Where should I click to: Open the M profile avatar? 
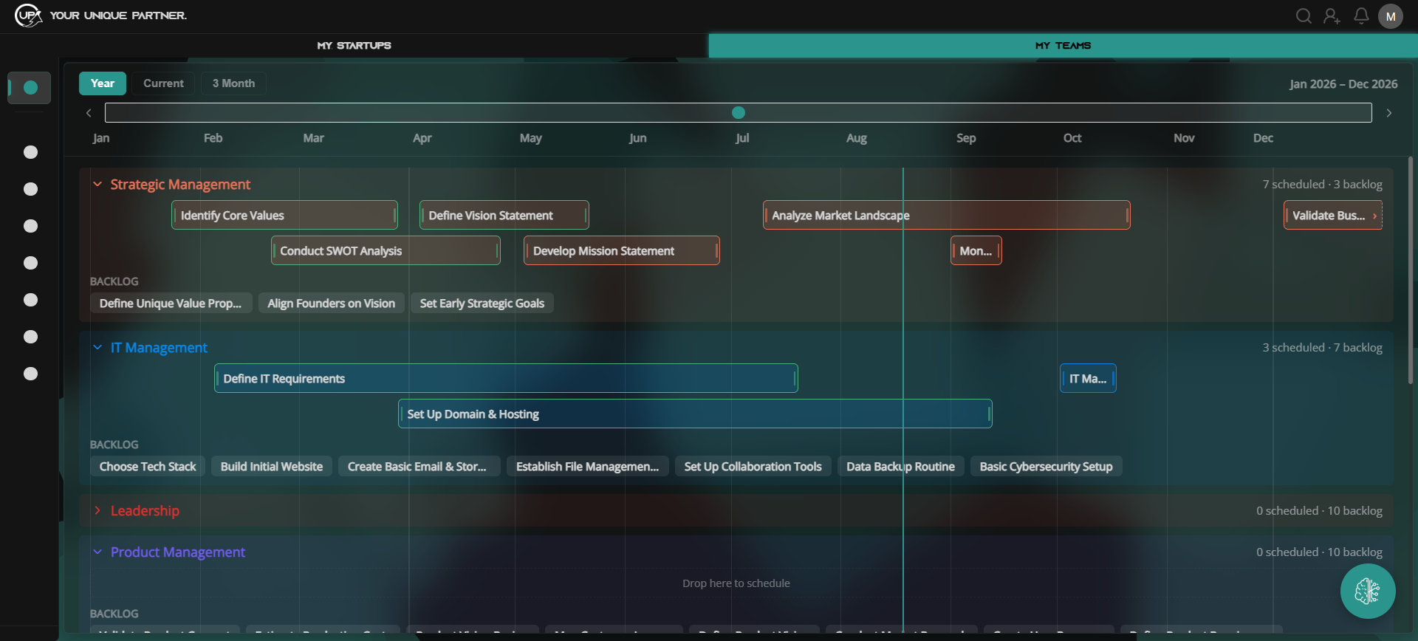coord(1391,16)
